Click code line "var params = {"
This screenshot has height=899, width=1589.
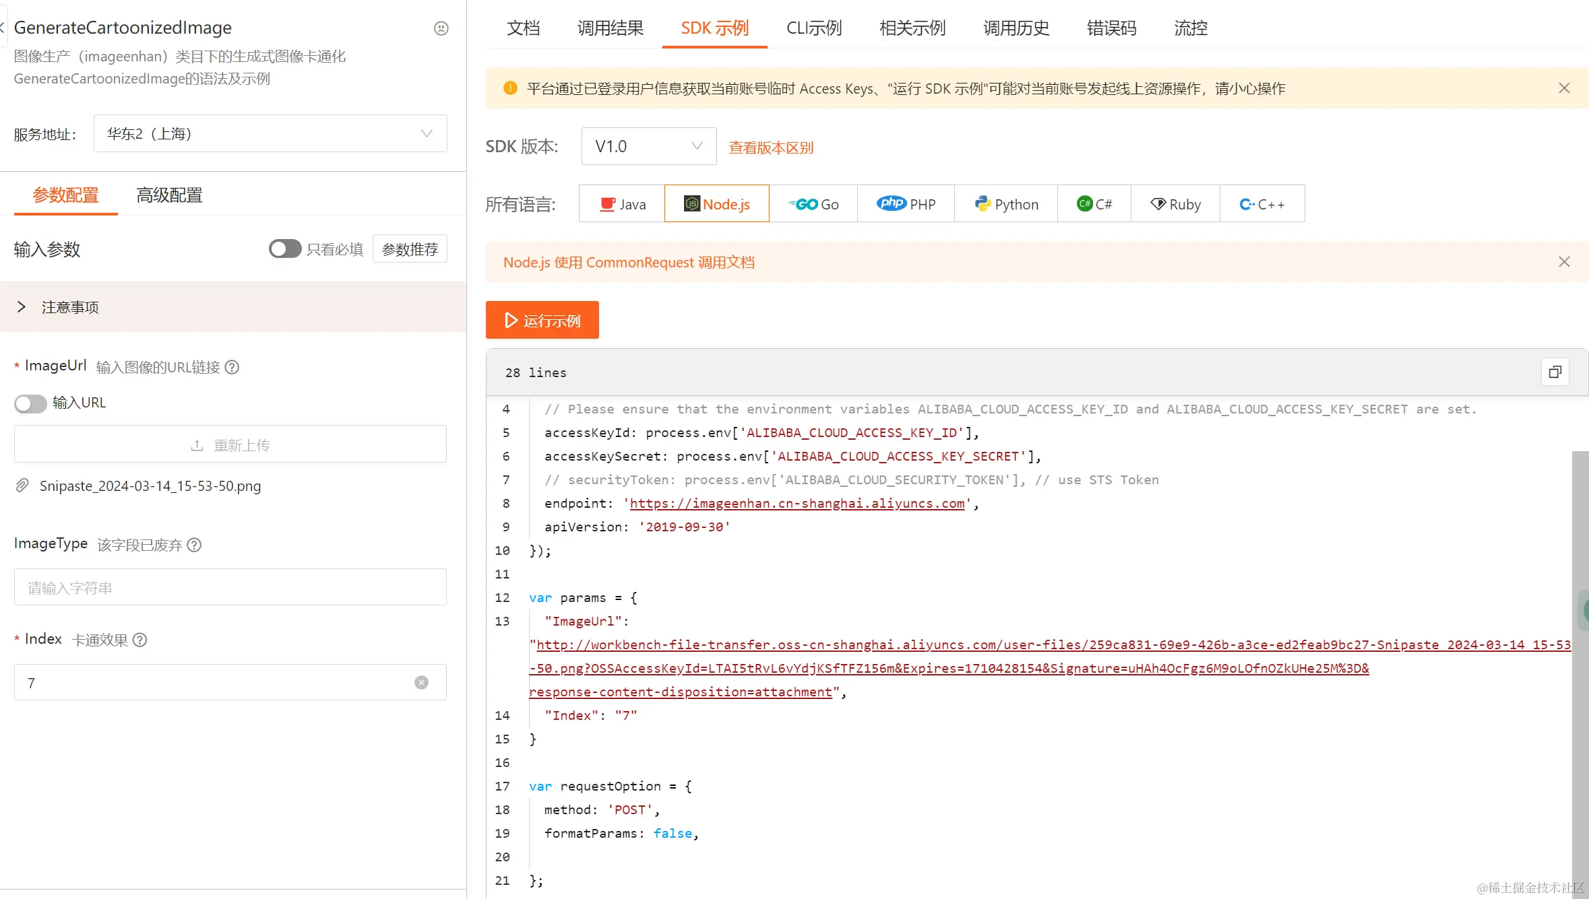pyautogui.click(x=583, y=597)
